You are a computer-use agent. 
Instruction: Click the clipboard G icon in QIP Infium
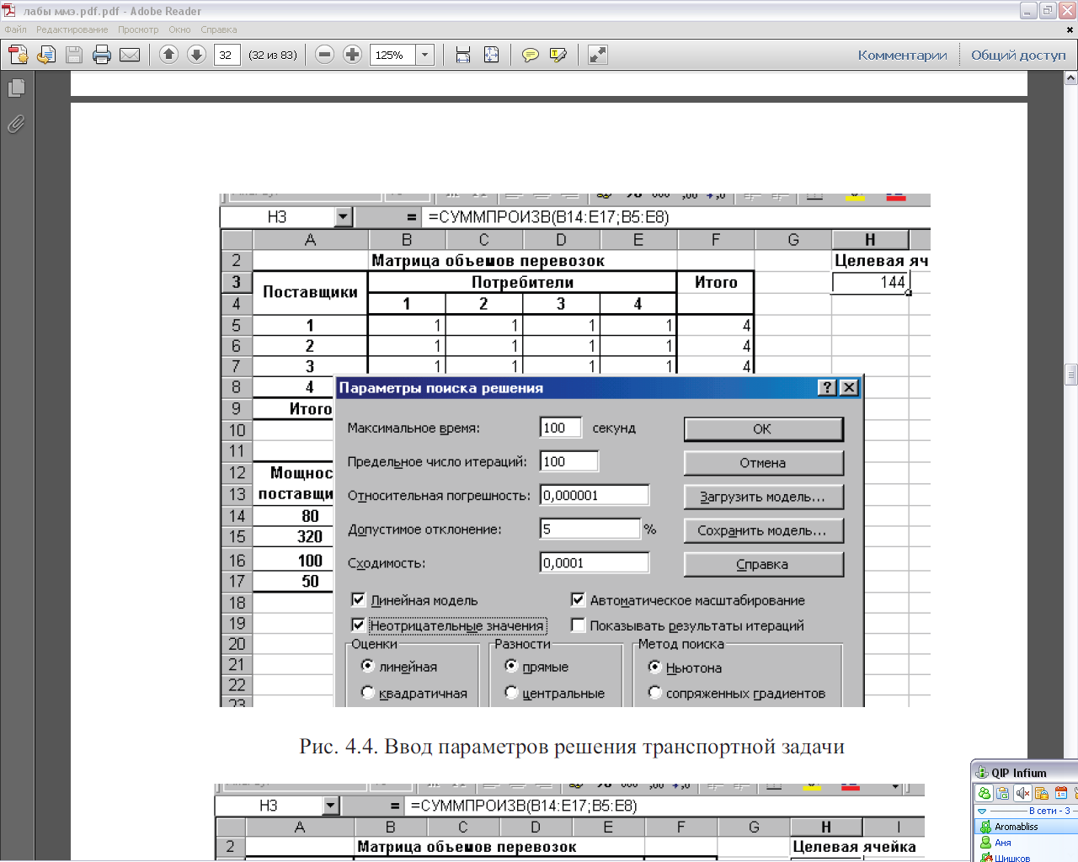[1003, 793]
